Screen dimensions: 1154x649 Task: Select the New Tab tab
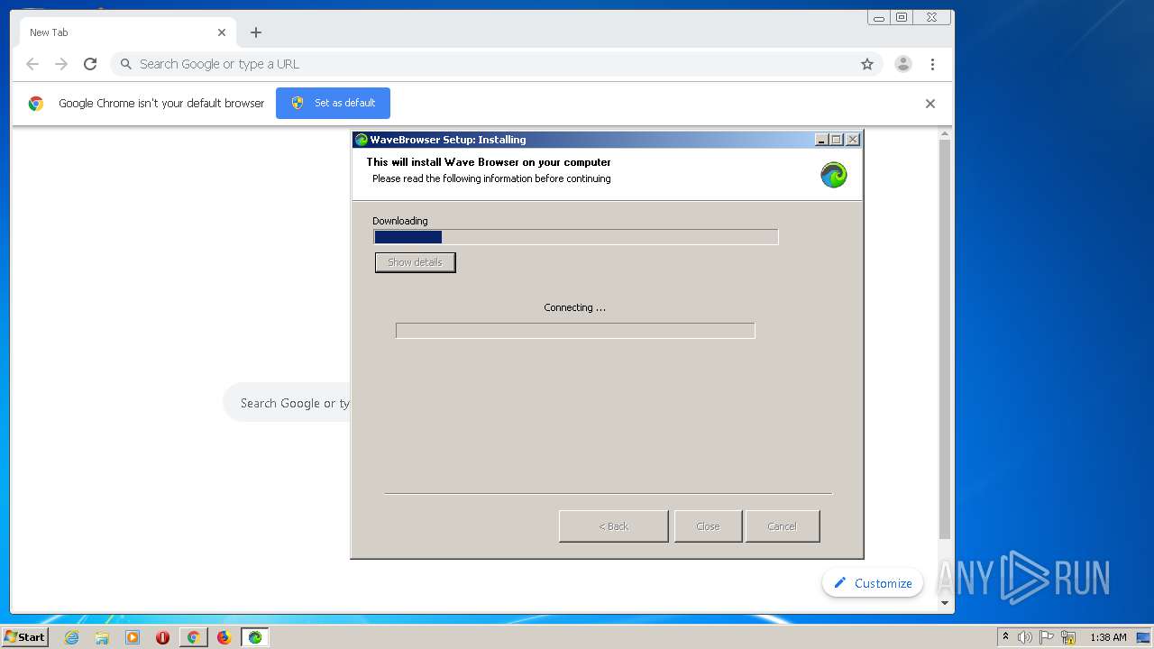pos(126,32)
